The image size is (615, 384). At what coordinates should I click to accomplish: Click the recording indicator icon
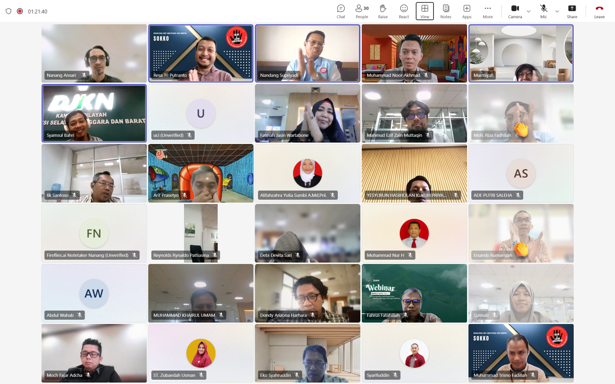[20, 11]
